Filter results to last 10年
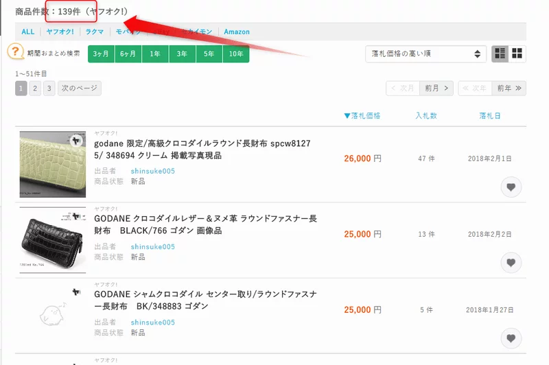Viewport: 549px width, 365px height. 236,54
